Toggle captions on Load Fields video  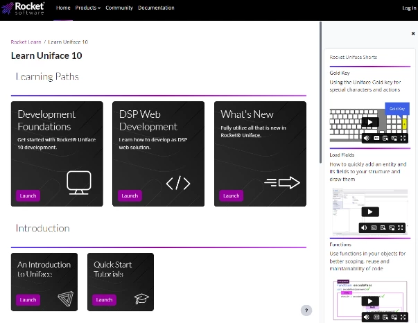point(374,227)
